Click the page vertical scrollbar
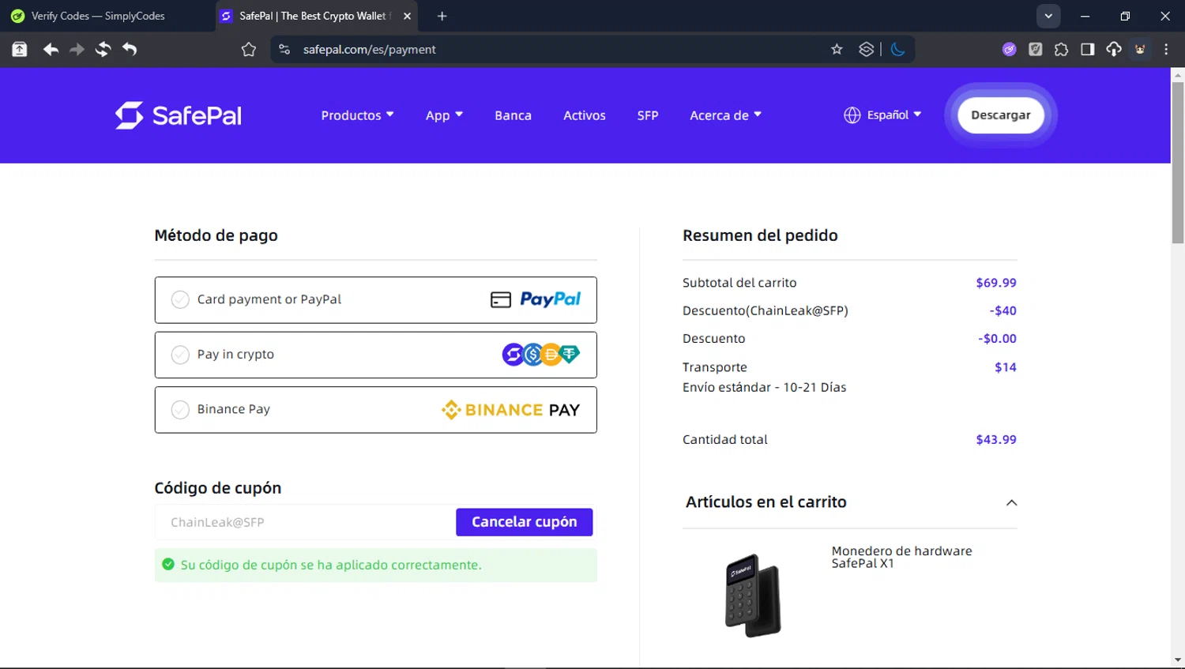The width and height of the screenshot is (1185, 669). (x=1178, y=162)
